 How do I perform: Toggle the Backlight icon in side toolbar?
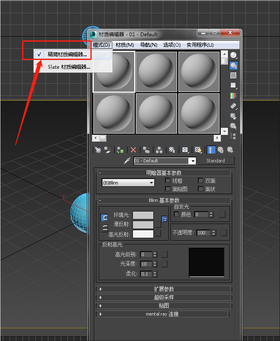click(233, 65)
